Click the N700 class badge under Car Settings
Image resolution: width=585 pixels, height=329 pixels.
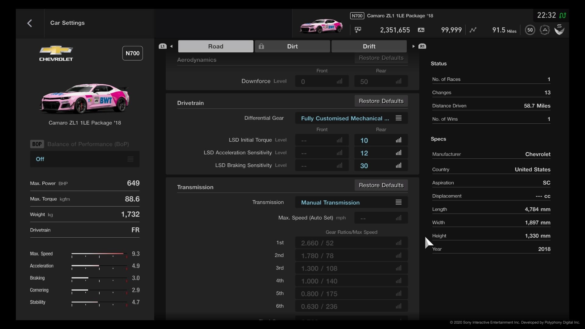[133, 53]
